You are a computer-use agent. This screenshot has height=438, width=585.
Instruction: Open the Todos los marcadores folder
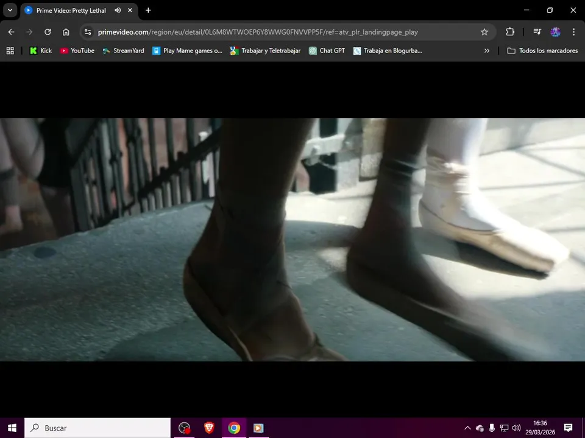tap(542, 50)
